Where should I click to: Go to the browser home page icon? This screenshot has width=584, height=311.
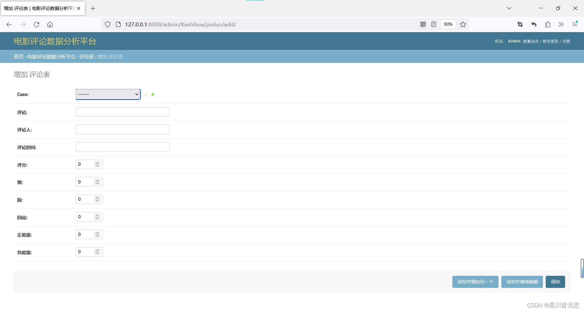pos(50,25)
